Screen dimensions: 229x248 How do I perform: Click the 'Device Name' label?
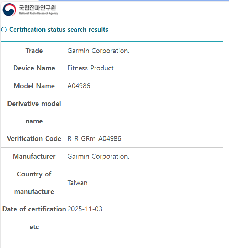coord(34,68)
